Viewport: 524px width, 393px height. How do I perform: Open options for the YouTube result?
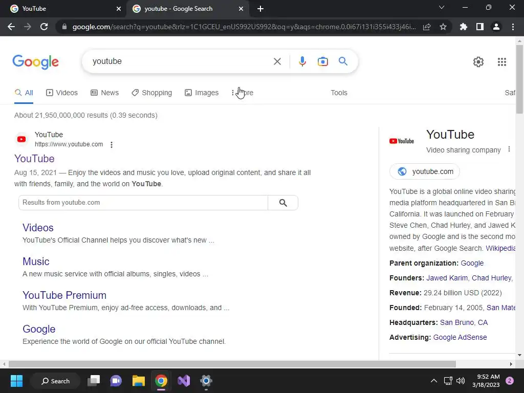(x=112, y=145)
